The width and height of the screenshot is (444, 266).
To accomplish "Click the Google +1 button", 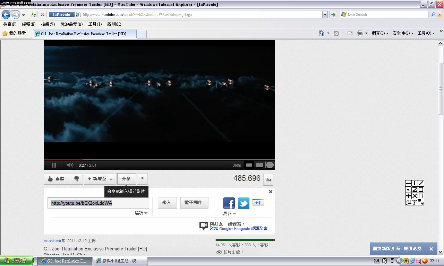I will pyautogui.click(x=258, y=203).
